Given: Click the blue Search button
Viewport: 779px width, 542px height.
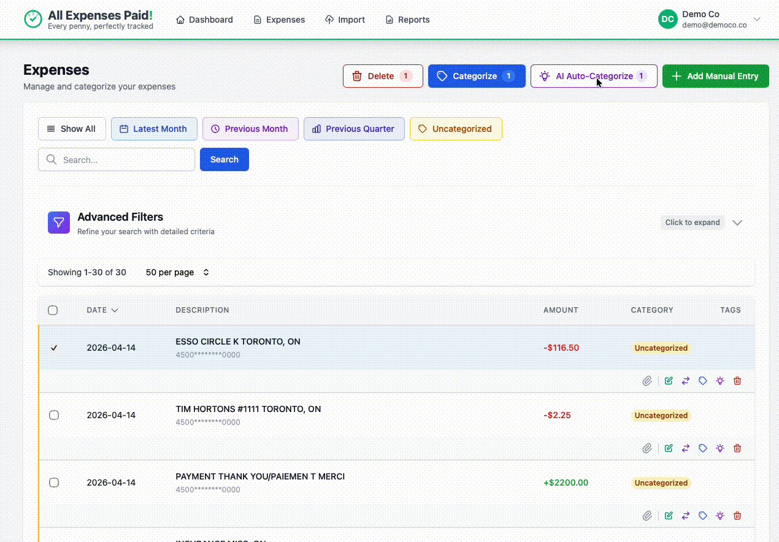Looking at the screenshot, I should [x=224, y=159].
